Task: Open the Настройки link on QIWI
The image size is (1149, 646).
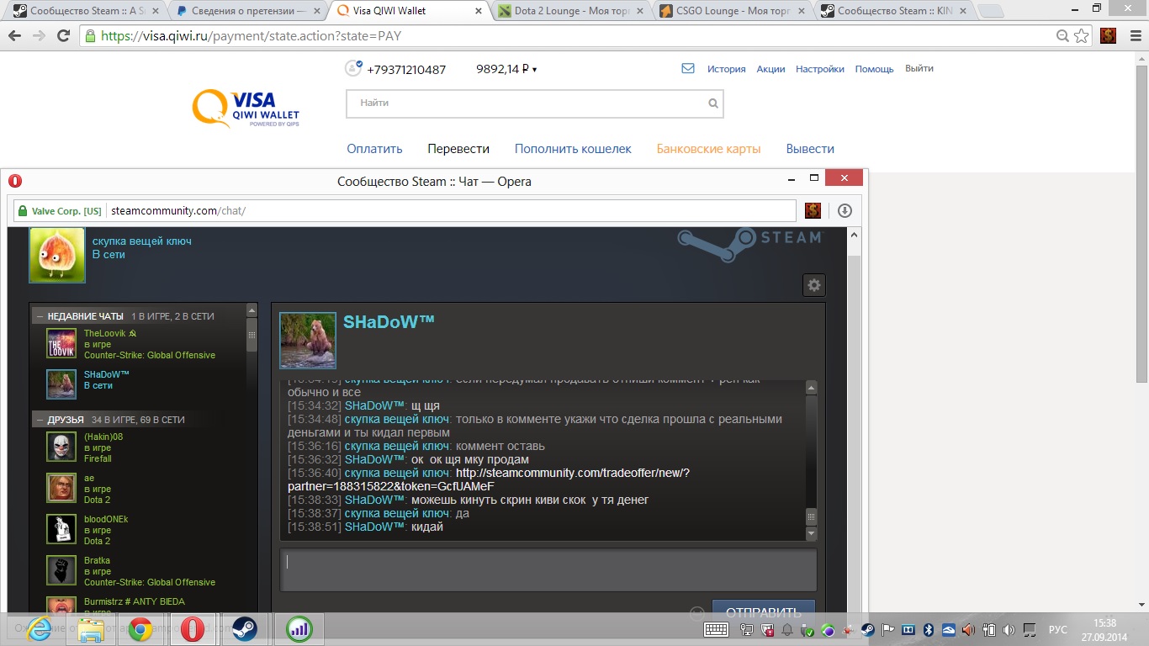Action: (820, 69)
